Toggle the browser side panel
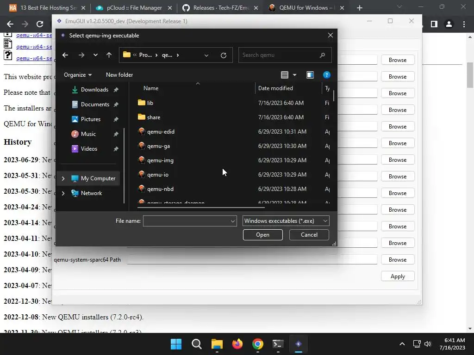474x355 pixels. (x=434, y=24)
